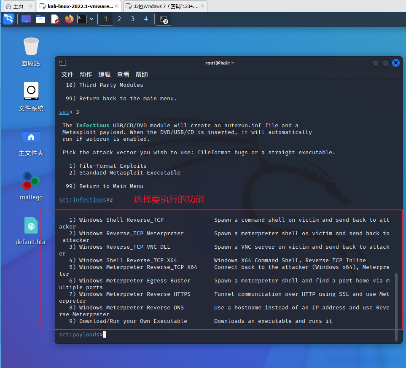Click "5) Windows Meterpreter Reverse_TCP X64" text
Image resolution: width=406 pixels, height=368 pixels.
[133, 267]
